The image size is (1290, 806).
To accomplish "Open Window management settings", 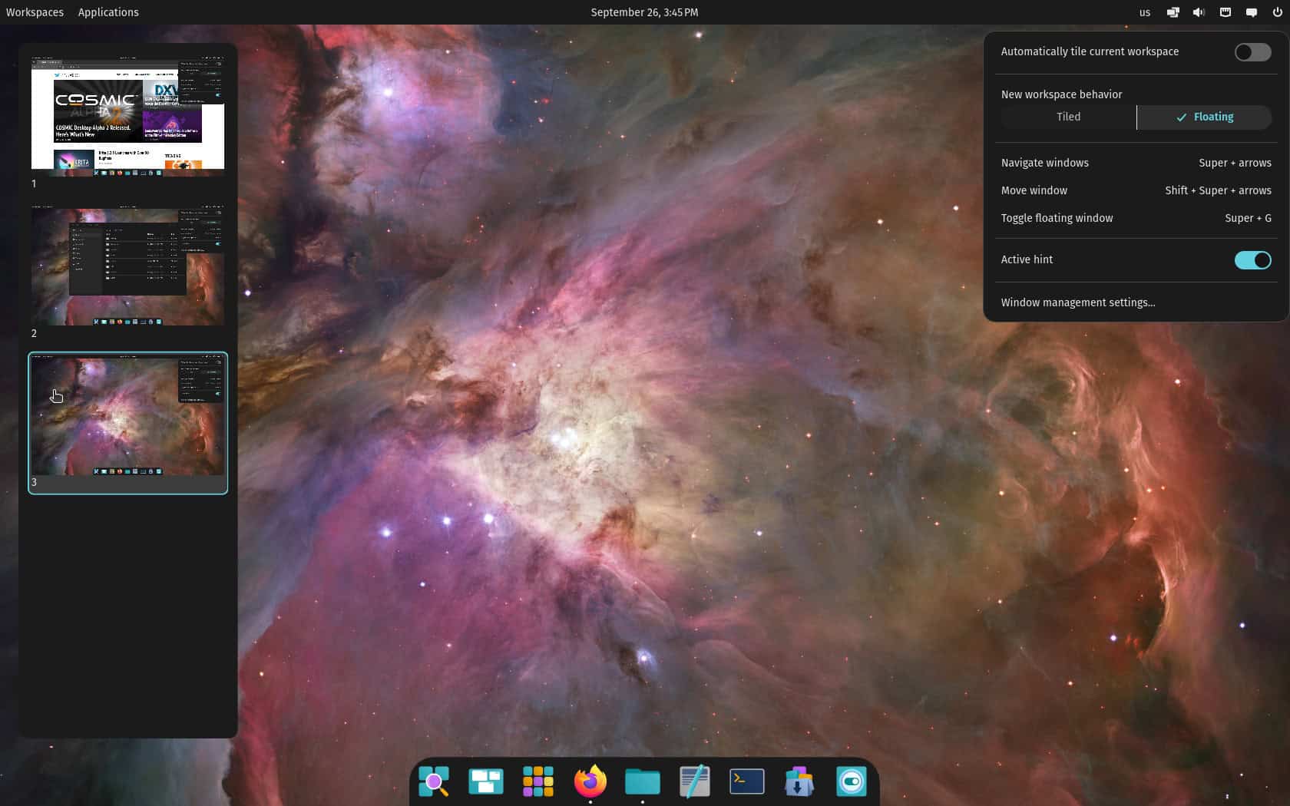I will click(1078, 302).
